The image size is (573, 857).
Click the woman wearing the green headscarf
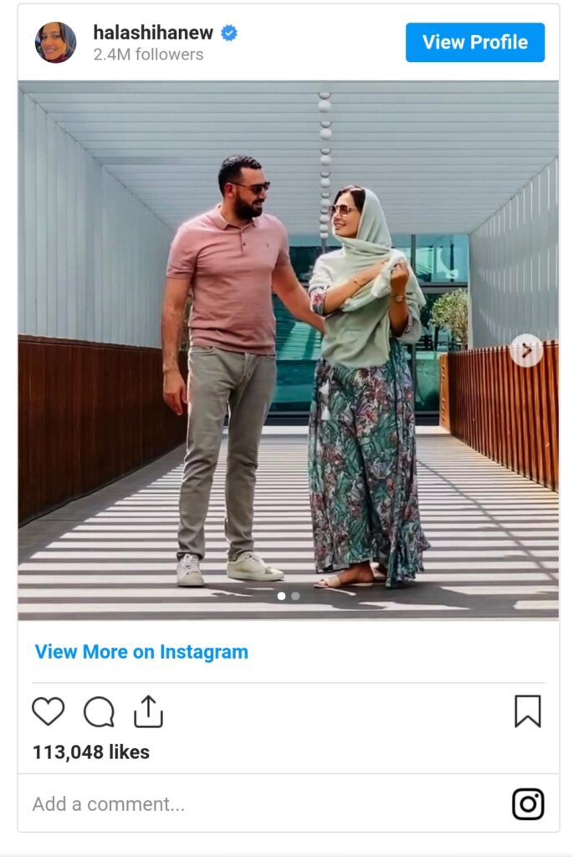pos(366,382)
